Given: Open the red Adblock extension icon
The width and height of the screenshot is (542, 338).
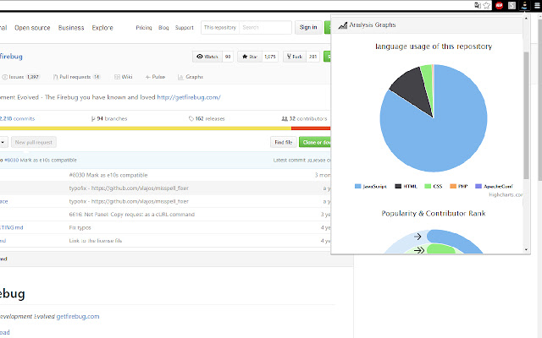Looking at the screenshot, I should [500, 6].
